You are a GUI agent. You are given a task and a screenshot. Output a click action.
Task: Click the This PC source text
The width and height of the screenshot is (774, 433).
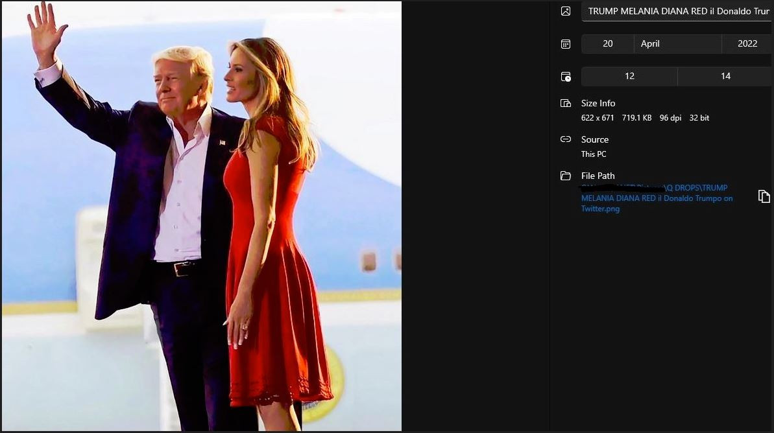click(x=594, y=154)
